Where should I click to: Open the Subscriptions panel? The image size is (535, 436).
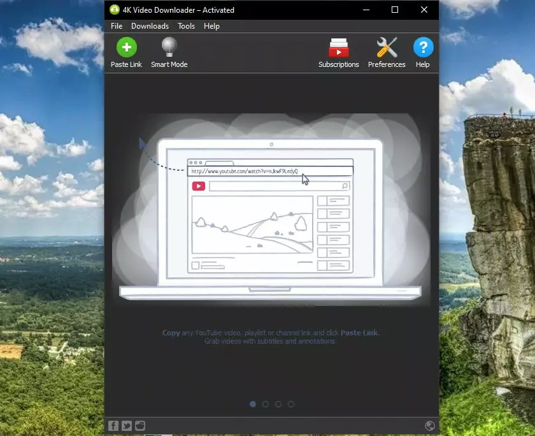(338, 48)
